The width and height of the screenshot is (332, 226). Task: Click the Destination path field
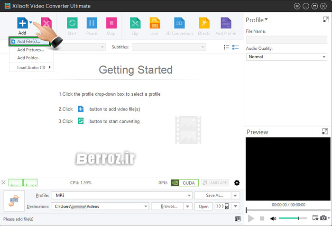(100, 206)
